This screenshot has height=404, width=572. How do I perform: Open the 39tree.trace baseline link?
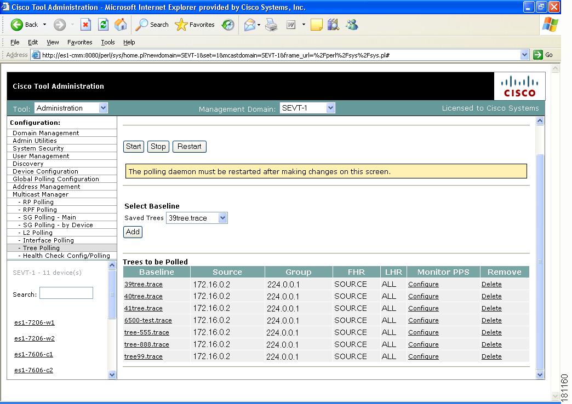tap(144, 284)
